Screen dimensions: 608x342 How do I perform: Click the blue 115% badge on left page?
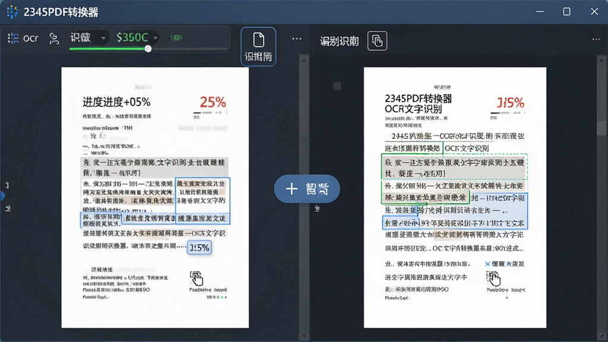click(x=199, y=248)
